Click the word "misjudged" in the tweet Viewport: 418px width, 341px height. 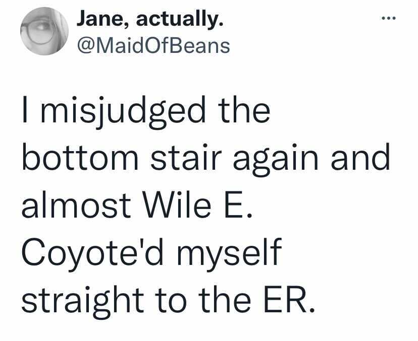pos(123,112)
